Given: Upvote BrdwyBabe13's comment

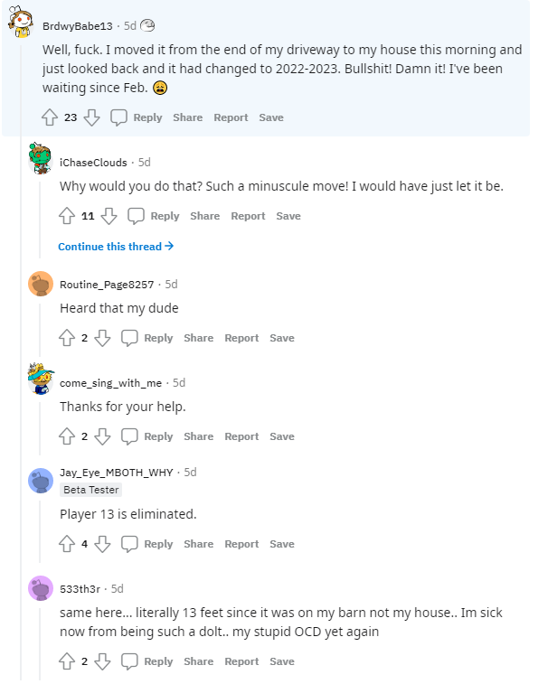Looking at the screenshot, I should coord(50,117).
